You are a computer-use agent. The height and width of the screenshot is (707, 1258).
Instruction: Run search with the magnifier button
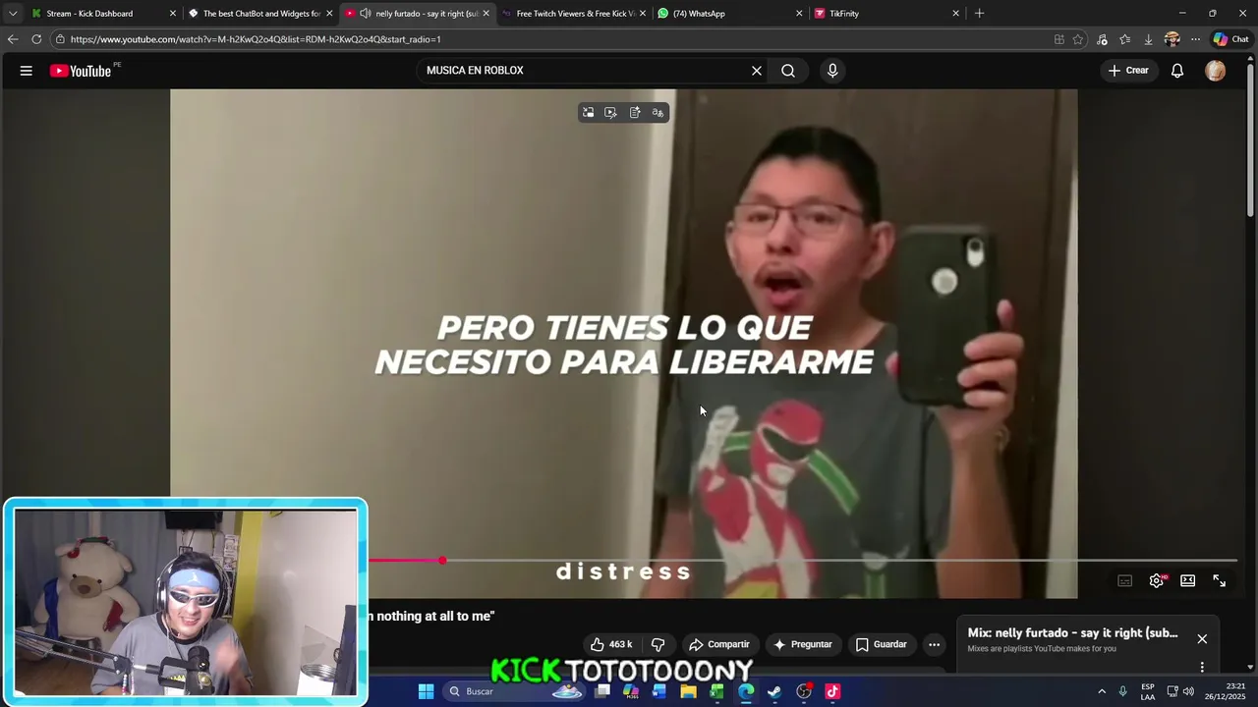788,71
